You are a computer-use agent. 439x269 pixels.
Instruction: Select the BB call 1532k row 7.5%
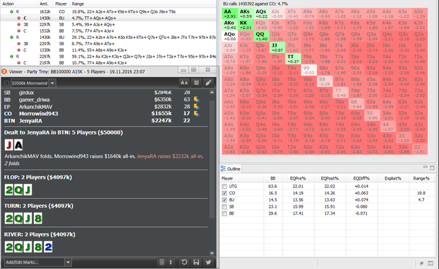pos(108,31)
